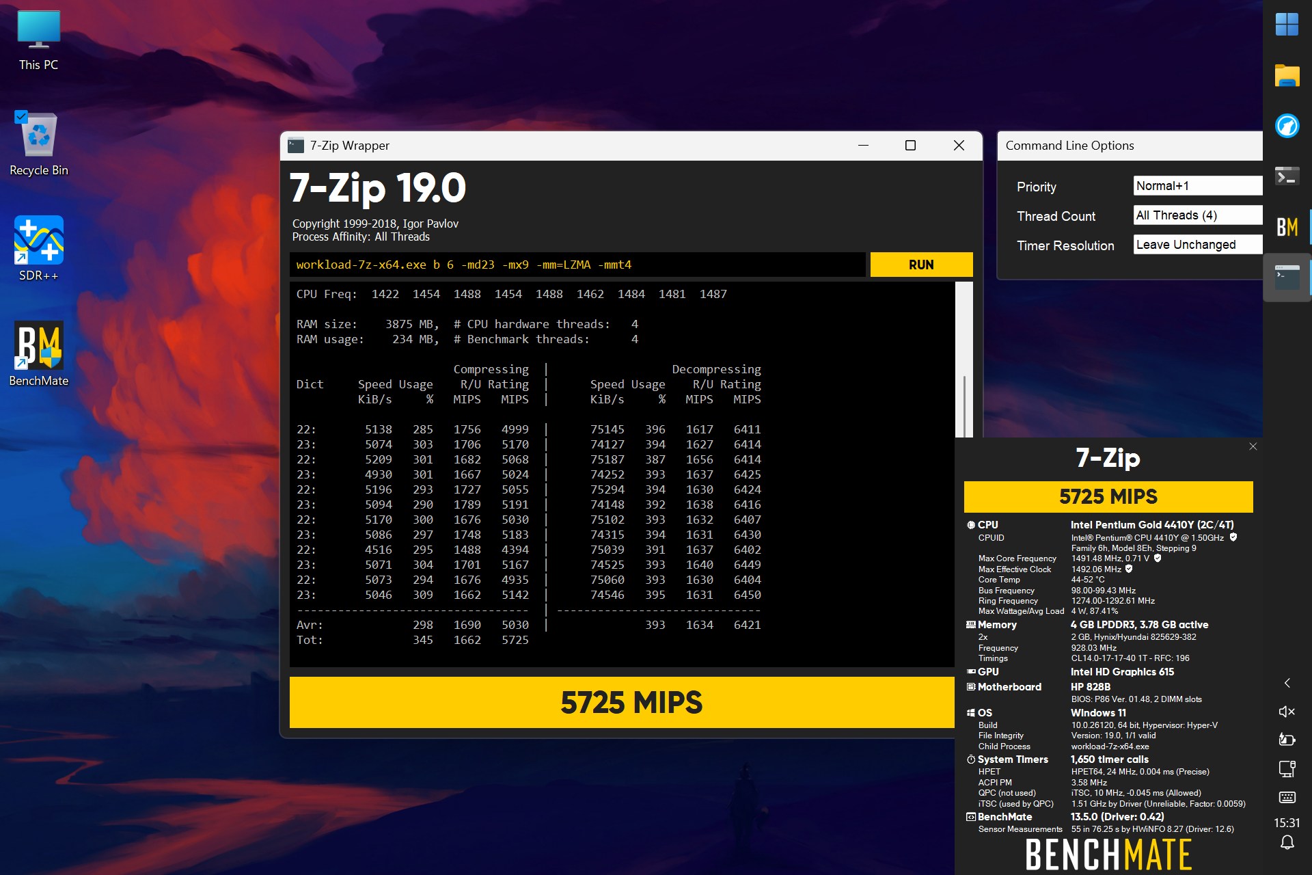This screenshot has width=1312, height=875.
Task: Select the BenchMate desktop shortcut
Action: pos(39,354)
